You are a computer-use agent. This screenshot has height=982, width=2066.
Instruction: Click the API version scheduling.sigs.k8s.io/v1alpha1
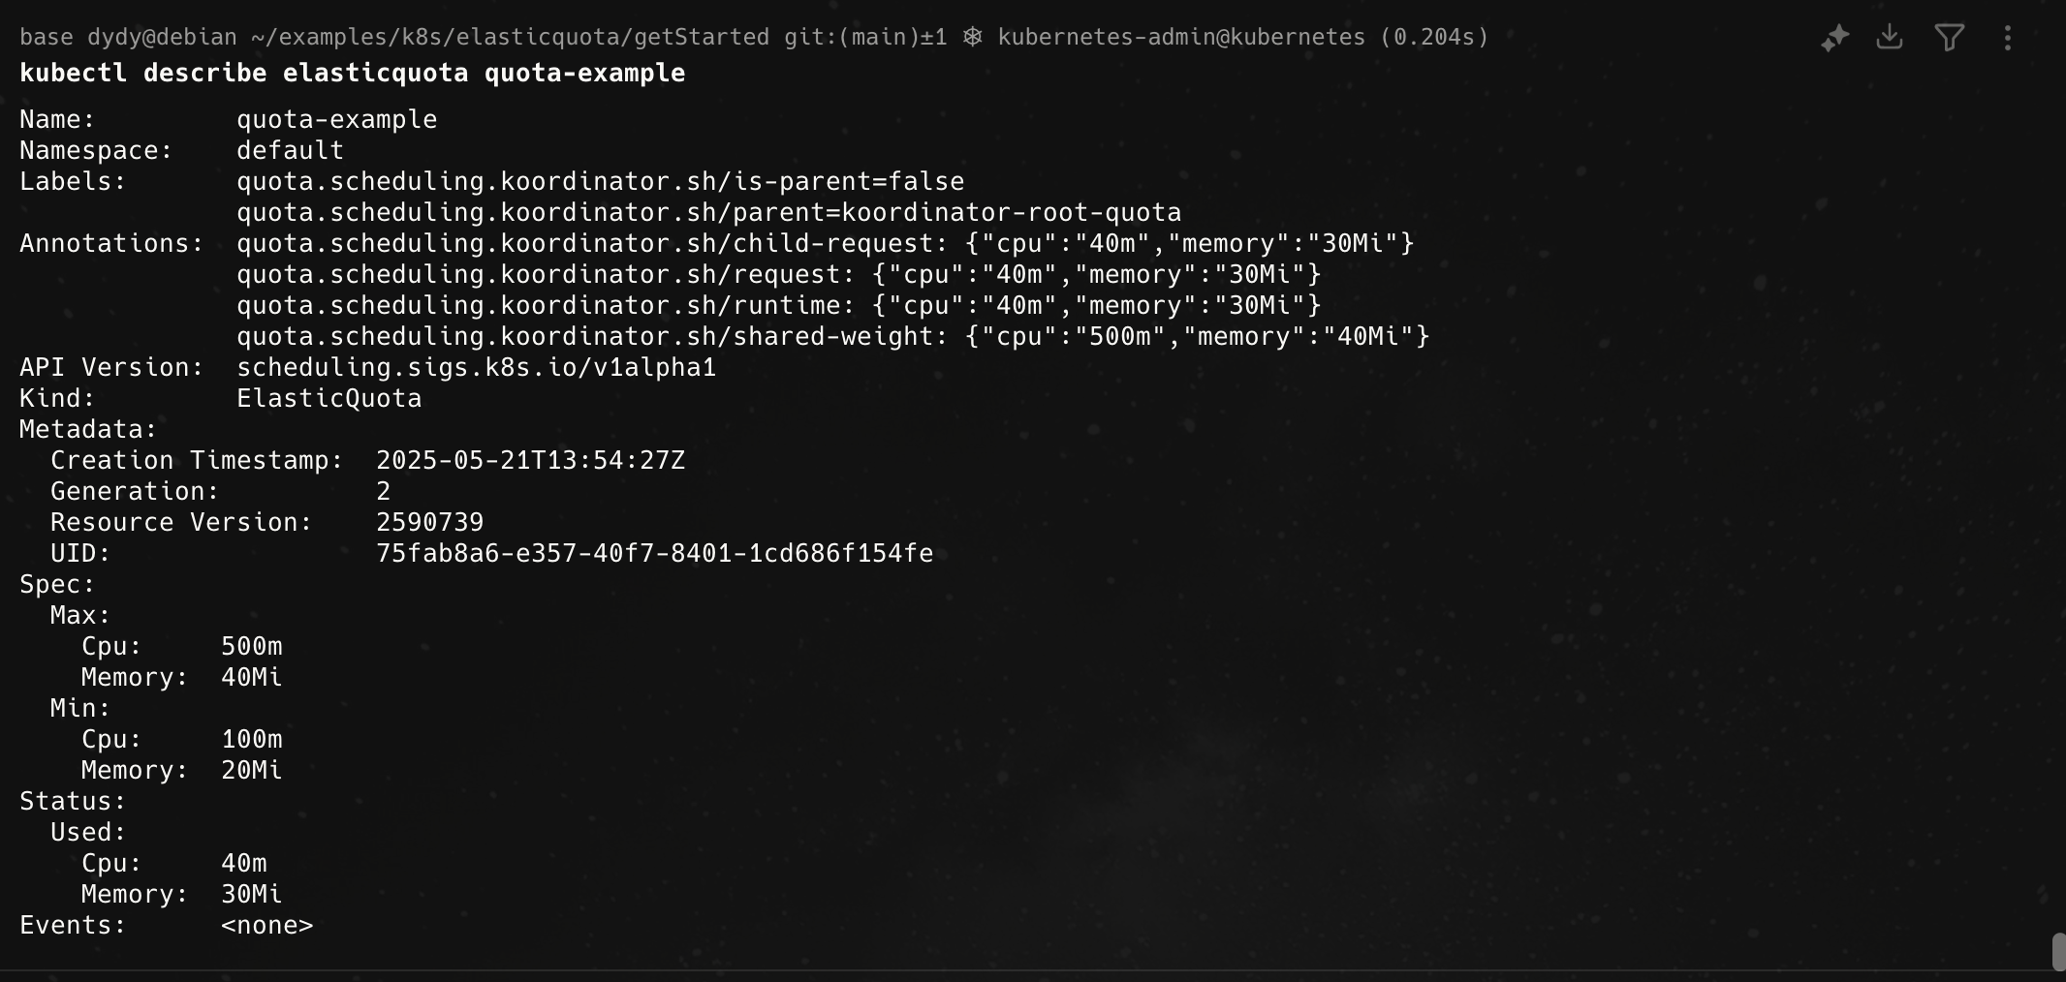(476, 367)
